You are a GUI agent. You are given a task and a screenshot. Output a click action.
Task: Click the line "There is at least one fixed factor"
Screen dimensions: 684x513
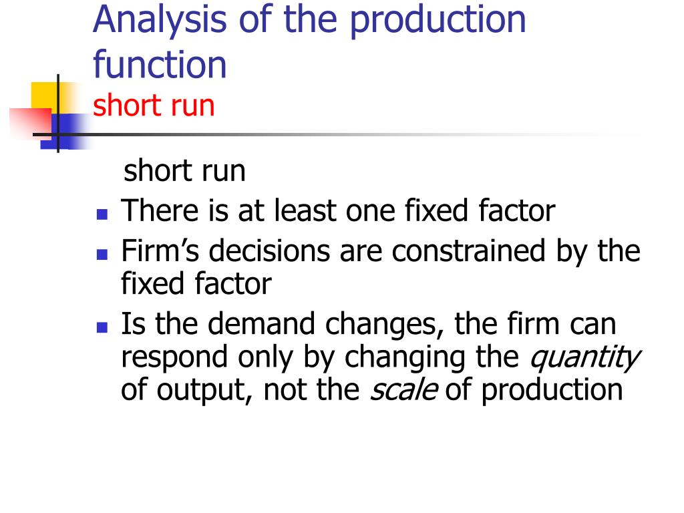(337, 212)
